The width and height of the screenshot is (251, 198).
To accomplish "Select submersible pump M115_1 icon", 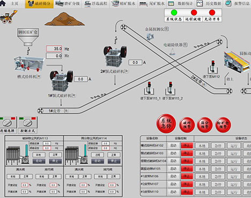I will tap(149, 89).
